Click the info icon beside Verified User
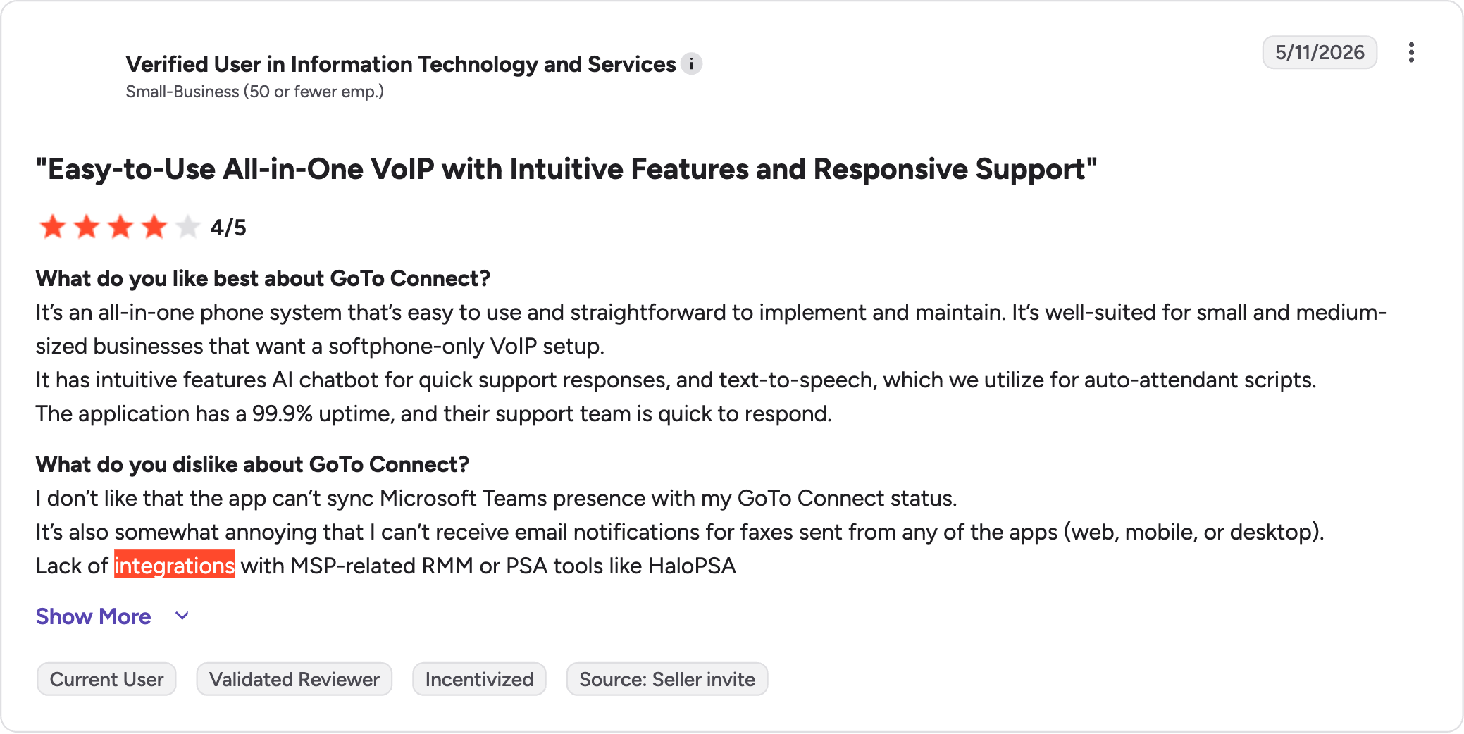Screen dimensions: 1464x734 [x=692, y=64]
